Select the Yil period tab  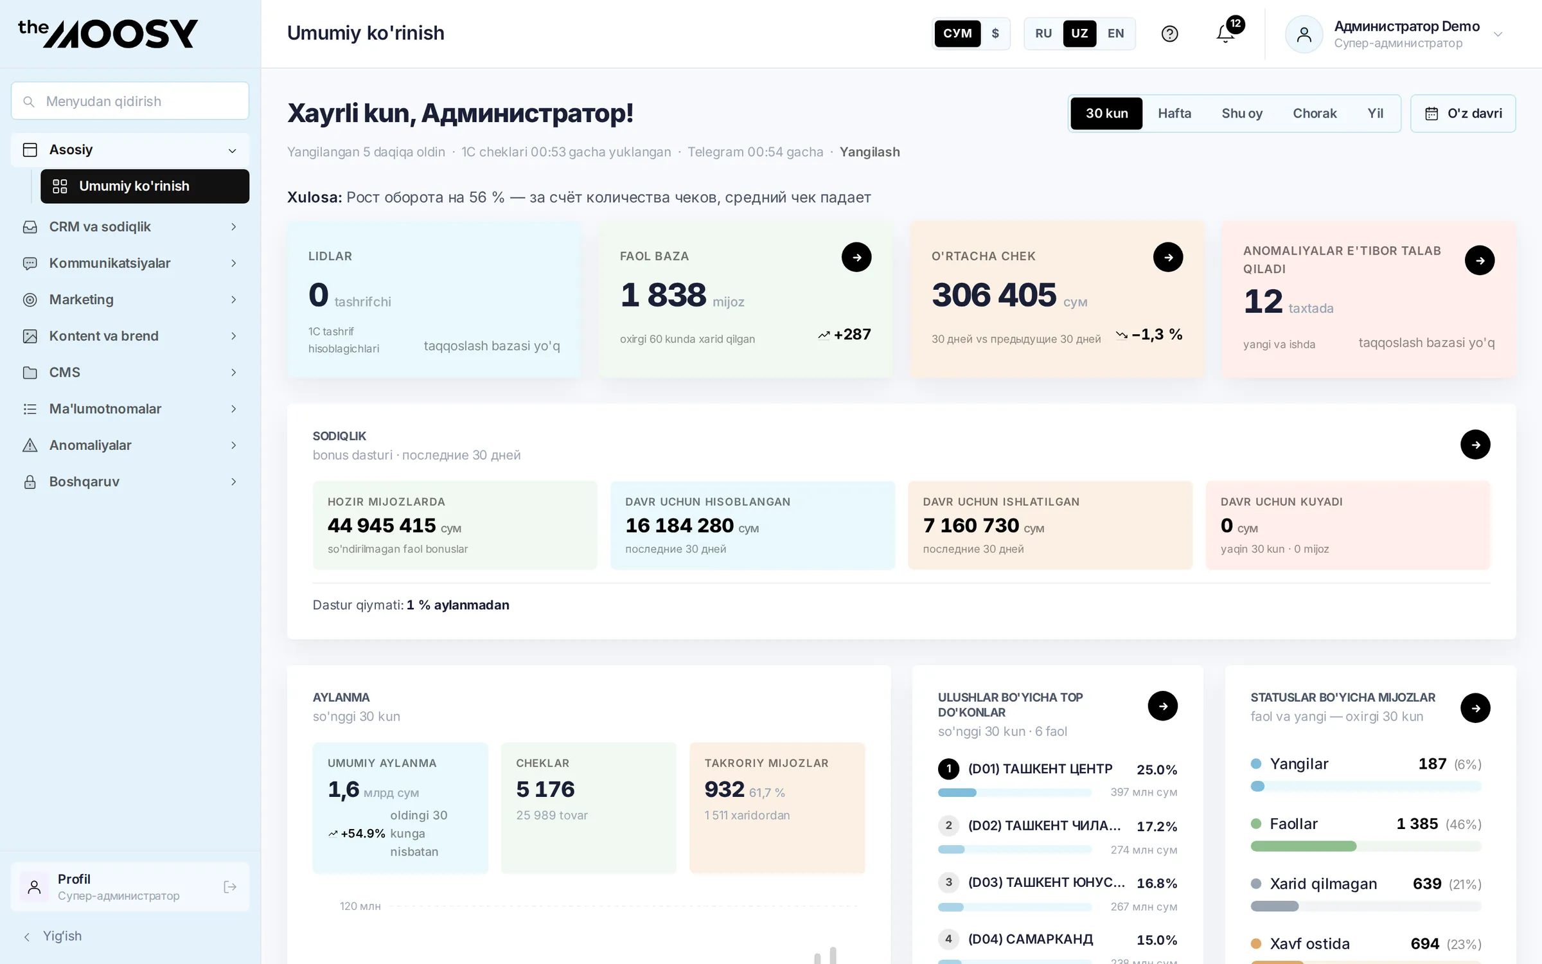point(1376,114)
